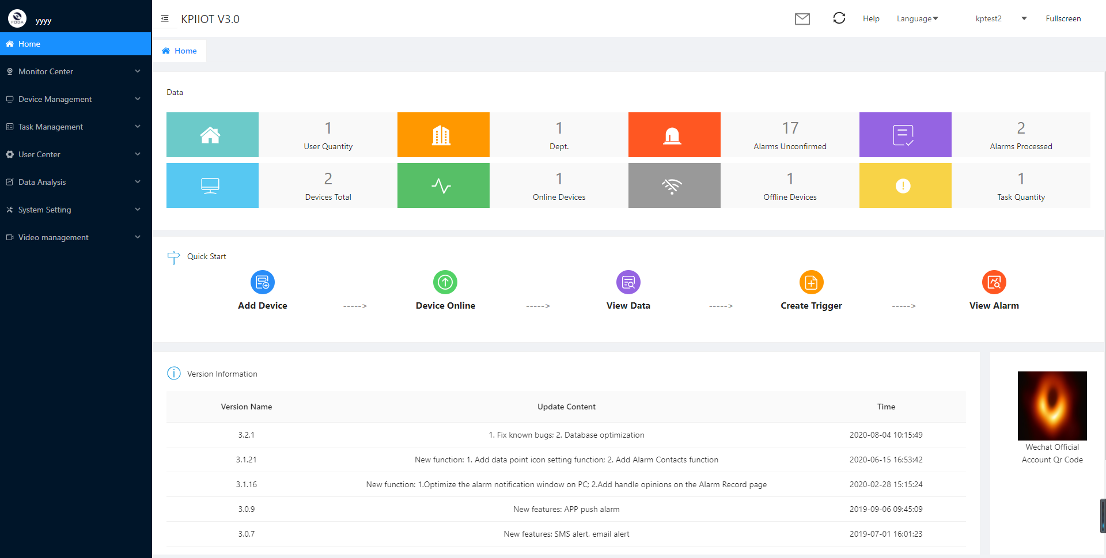Screen dimensions: 1106x558
Task: Expand Device Management chevron
Action: [x=138, y=99]
